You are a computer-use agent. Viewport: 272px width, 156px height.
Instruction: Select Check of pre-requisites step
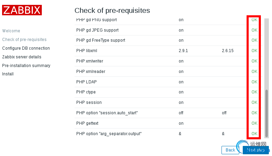click(24, 40)
